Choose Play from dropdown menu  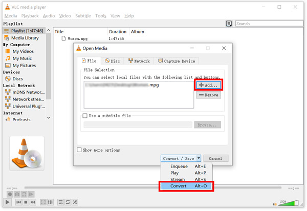click(x=186, y=173)
